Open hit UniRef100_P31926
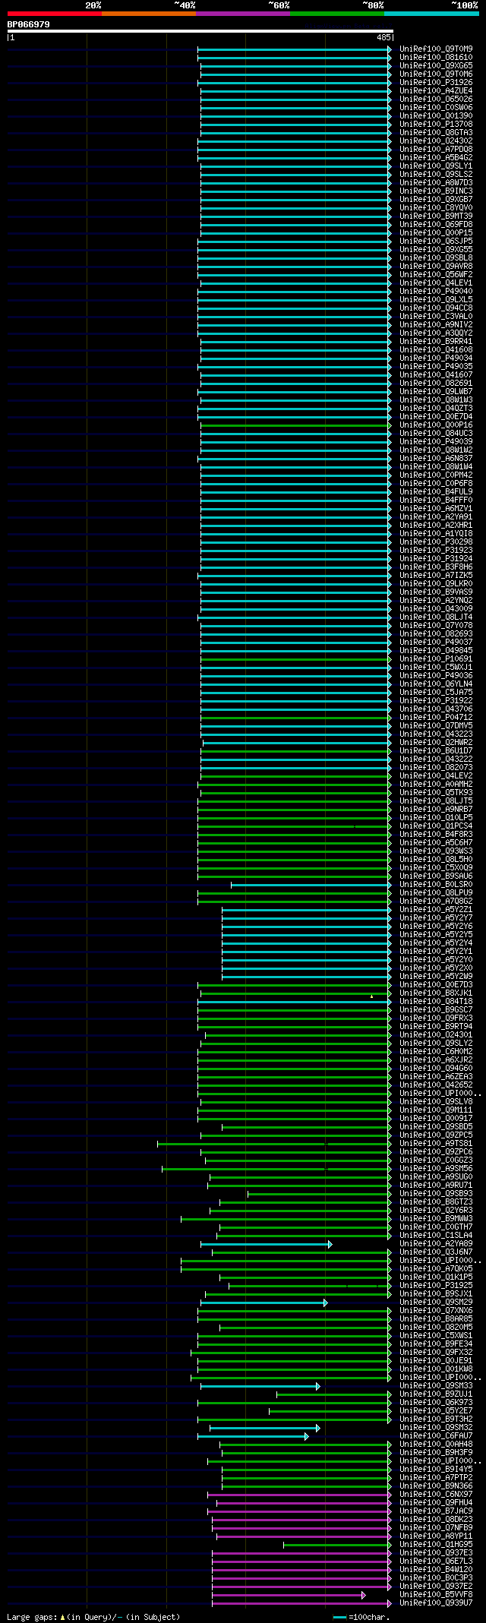The width and height of the screenshot is (486, 1623). pos(436,82)
